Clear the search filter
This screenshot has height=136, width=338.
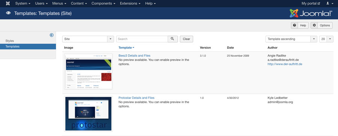186,39
